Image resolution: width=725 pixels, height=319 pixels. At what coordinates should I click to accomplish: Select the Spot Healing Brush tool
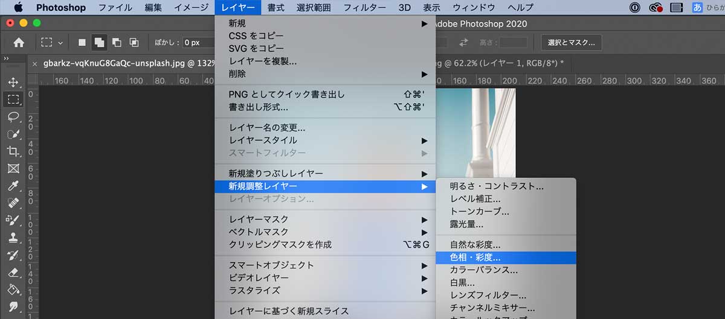(13, 203)
